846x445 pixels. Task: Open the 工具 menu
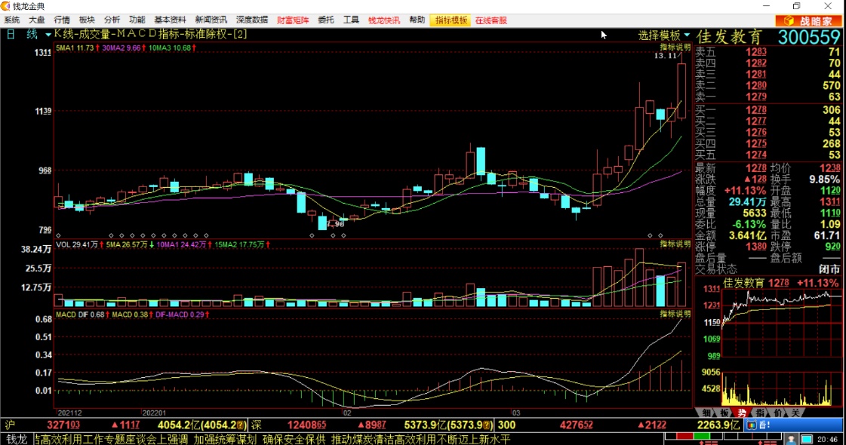351,20
